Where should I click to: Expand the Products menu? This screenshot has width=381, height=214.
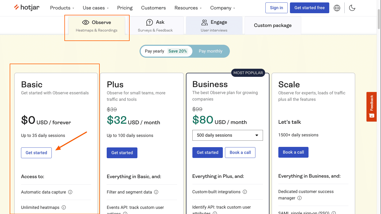pyautogui.click(x=62, y=8)
